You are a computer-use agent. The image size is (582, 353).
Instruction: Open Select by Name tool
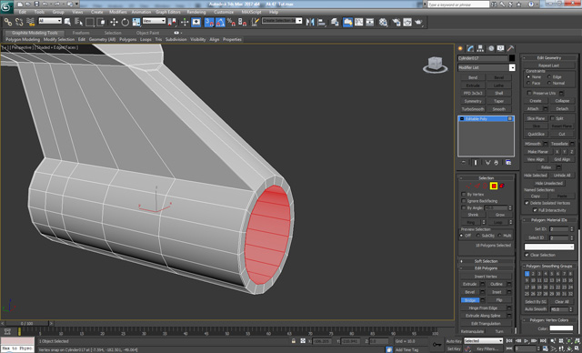pyautogui.click(x=79, y=22)
